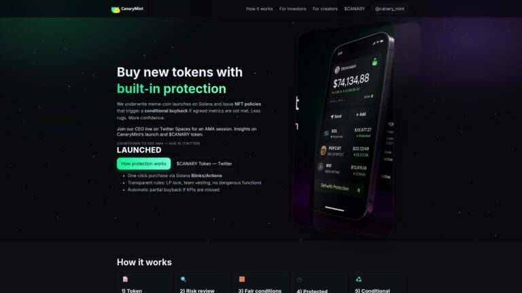Go to For investors nav link

click(x=293, y=9)
